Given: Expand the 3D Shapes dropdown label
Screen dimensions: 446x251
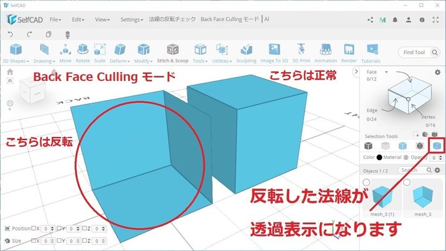Looking at the screenshot, I should 16,61.
